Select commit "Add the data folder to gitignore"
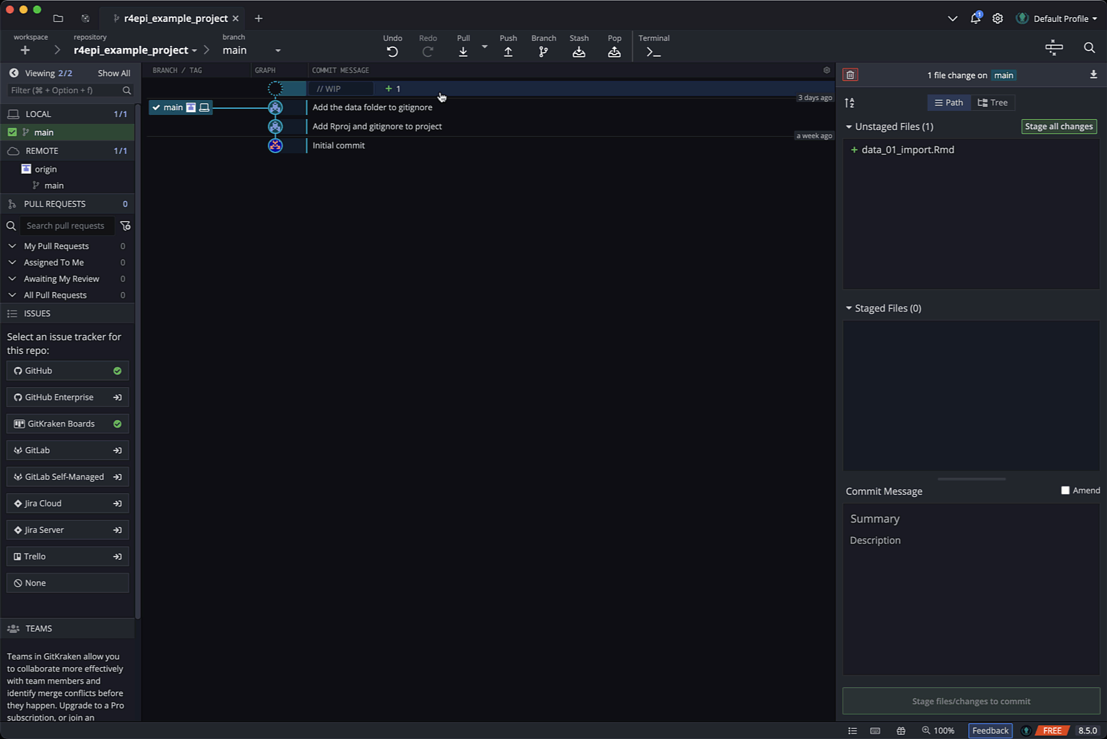The width and height of the screenshot is (1107, 739). [x=372, y=107]
